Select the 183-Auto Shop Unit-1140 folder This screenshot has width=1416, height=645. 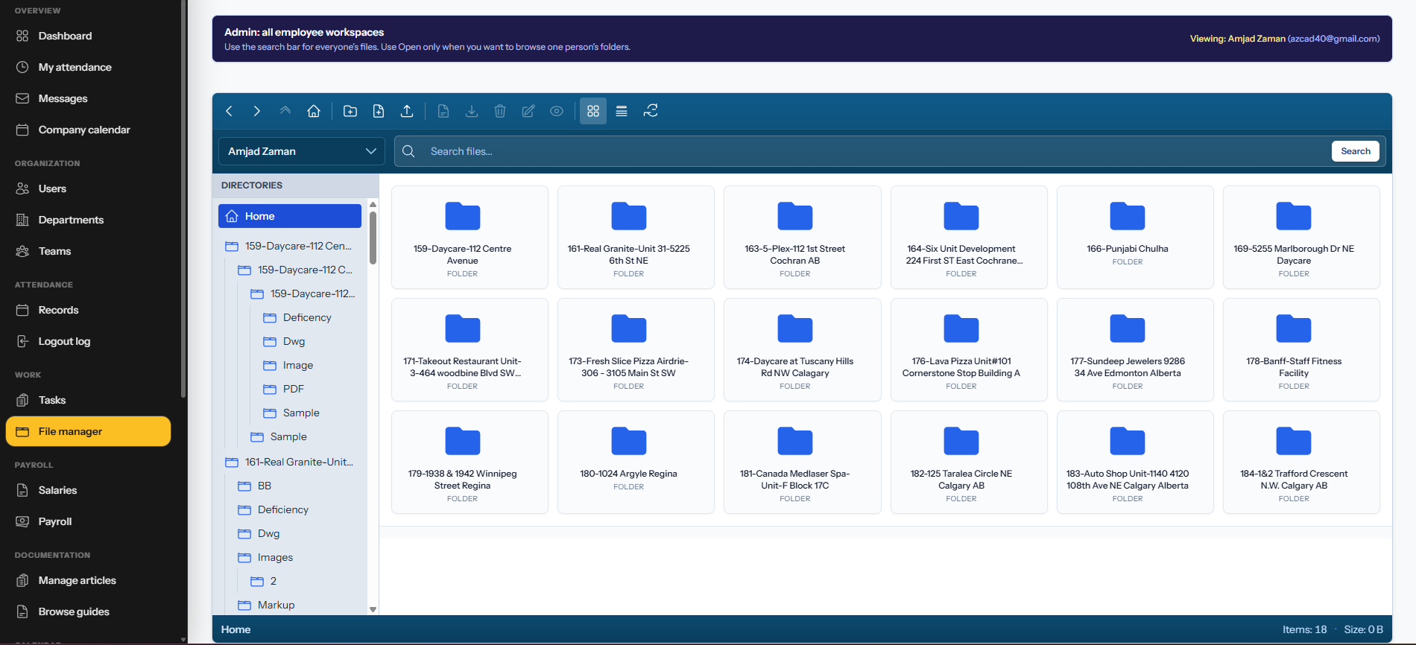(x=1135, y=462)
